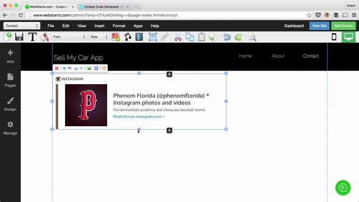This screenshot has height=202, width=359.
Task: Click the music note audio icon
Action: coord(128,37)
